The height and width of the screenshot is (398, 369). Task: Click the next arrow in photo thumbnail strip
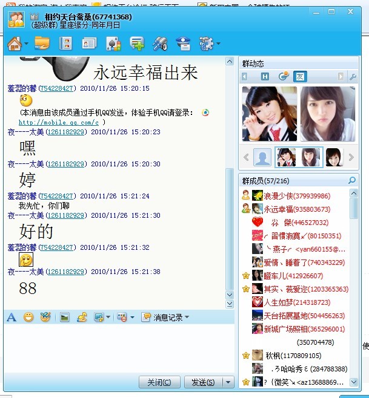tap(350, 158)
